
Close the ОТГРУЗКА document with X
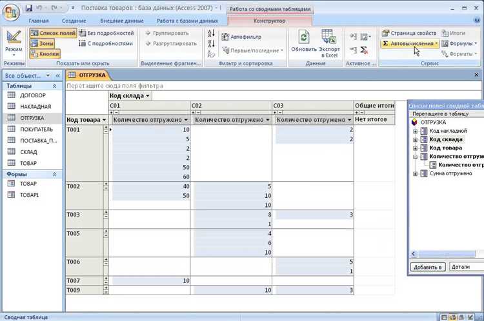point(476,75)
